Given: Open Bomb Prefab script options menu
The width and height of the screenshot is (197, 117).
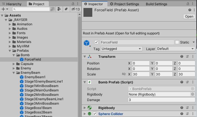Looking at the screenshot, I should 193,82.
